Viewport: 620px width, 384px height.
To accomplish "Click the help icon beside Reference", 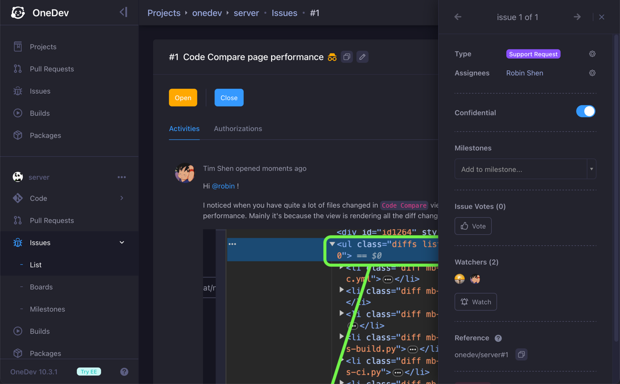I will [498, 338].
